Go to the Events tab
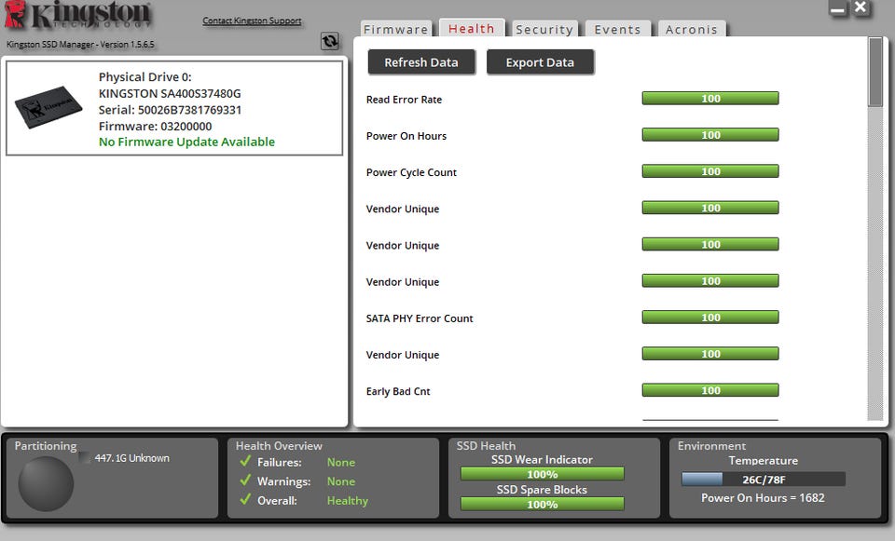The image size is (895, 541). [x=617, y=29]
